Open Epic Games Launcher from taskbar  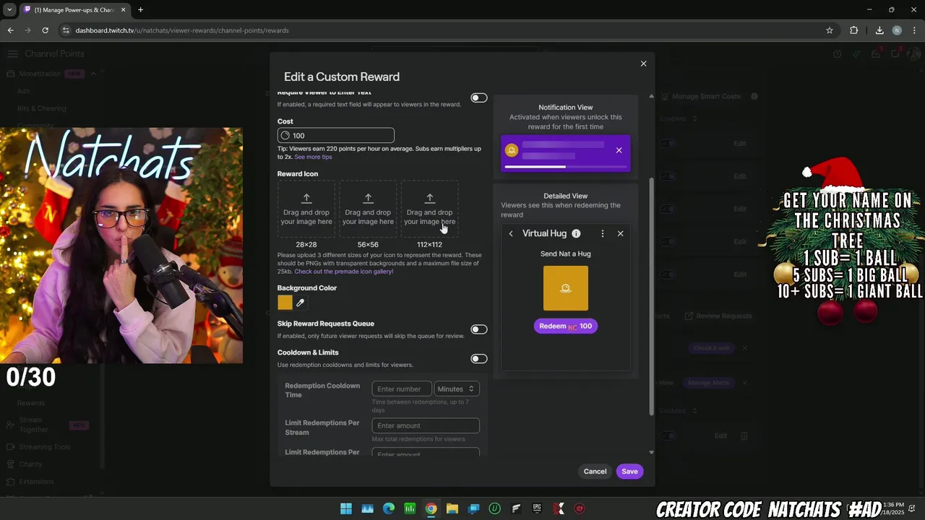[x=537, y=508]
